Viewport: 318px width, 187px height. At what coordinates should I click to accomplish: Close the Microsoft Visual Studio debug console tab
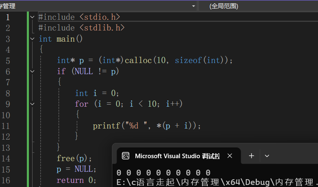[230, 156]
